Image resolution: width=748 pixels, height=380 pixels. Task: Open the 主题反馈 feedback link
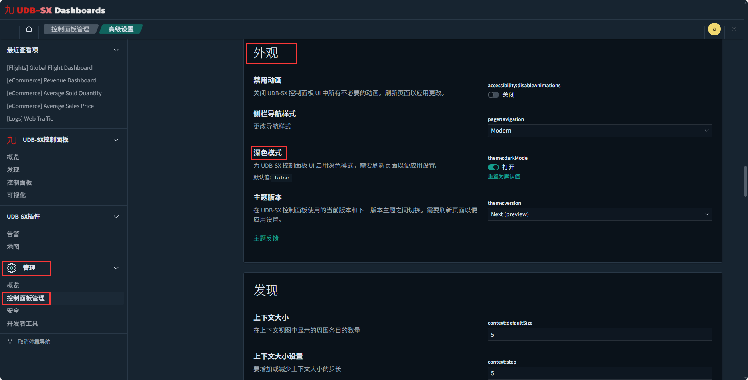(x=266, y=238)
